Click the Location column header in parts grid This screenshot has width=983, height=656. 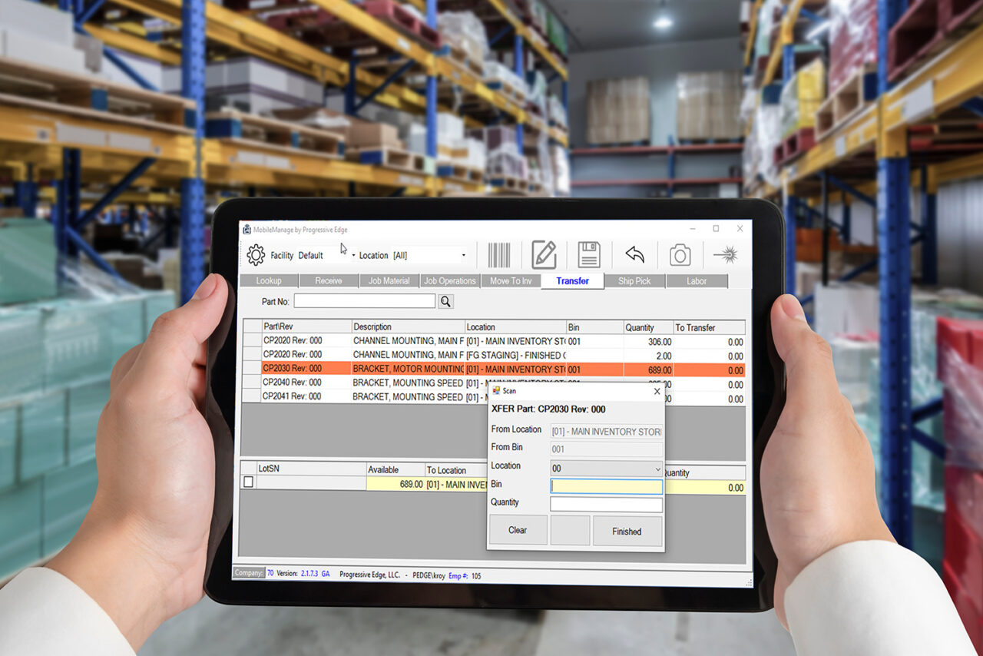(x=516, y=327)
